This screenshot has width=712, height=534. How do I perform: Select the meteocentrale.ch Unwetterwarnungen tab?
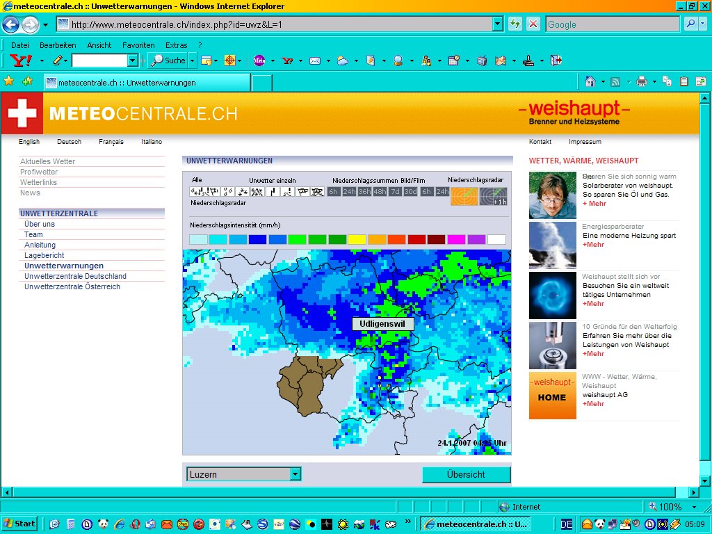tap(147, 83)
